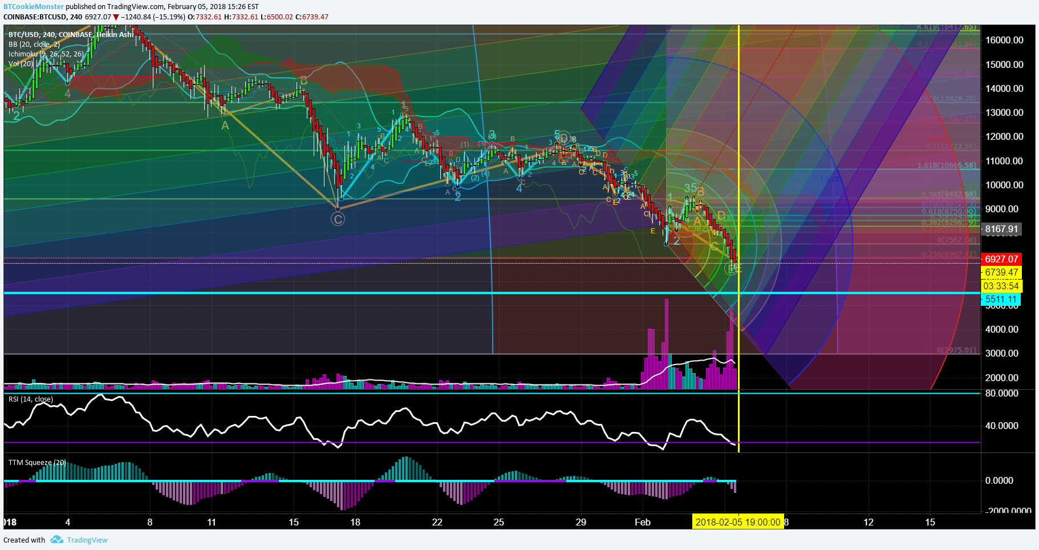Click the TradingView cloud logo icon
This screenshot has width=1039, height=550.
click(56, 540)
